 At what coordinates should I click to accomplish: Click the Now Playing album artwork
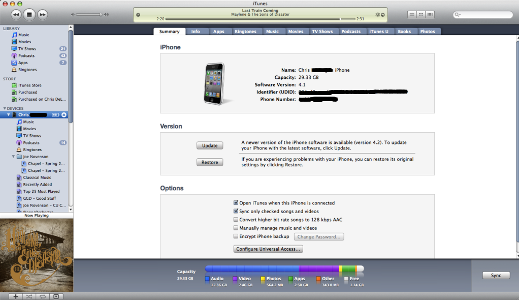point(37,255)
